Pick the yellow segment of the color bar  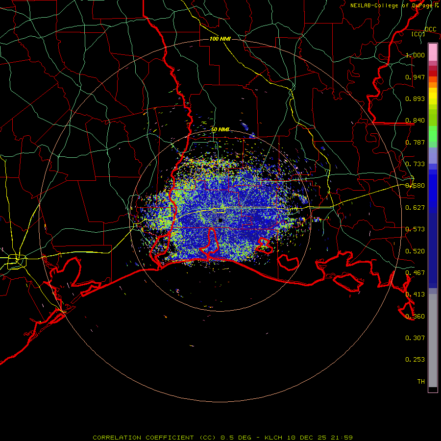pos(433,97)
